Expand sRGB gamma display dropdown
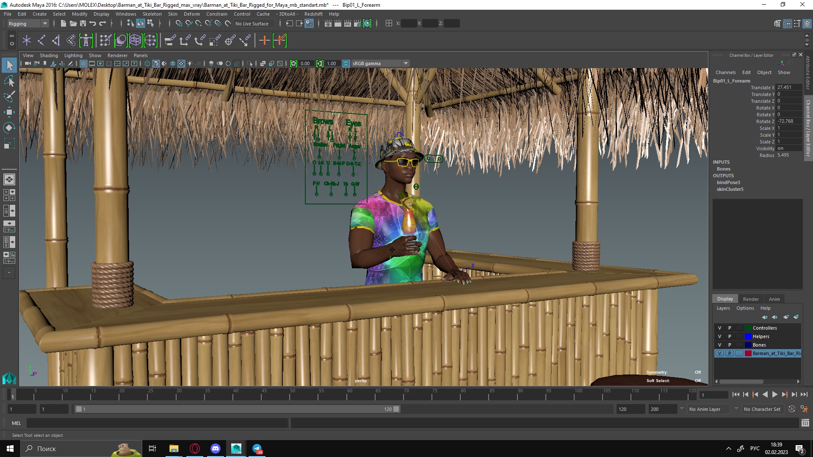 pyautogui.click(x=405, y=63)
